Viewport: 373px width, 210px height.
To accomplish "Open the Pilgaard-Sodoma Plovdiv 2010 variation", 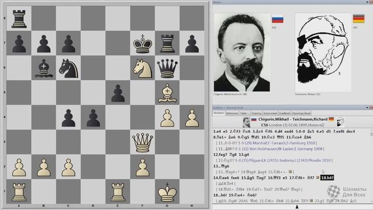I will point(274,160).
